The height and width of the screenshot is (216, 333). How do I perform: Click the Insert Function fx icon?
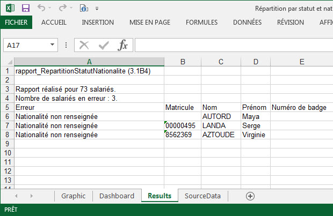[123, 45]
